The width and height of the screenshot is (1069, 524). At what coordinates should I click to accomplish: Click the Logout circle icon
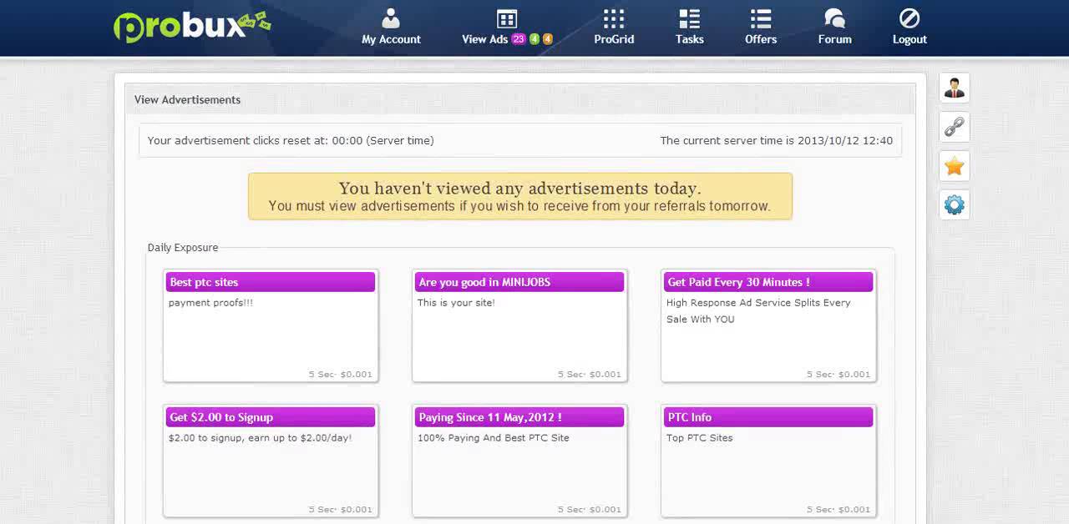[x=909, y=18]
